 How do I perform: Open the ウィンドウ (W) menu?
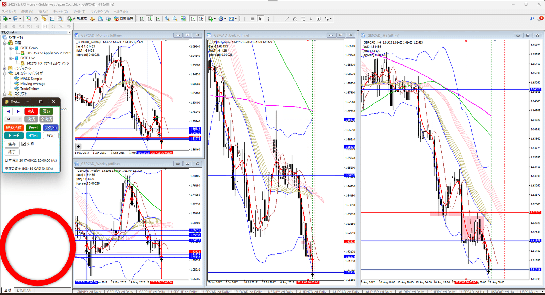[99, 11]
